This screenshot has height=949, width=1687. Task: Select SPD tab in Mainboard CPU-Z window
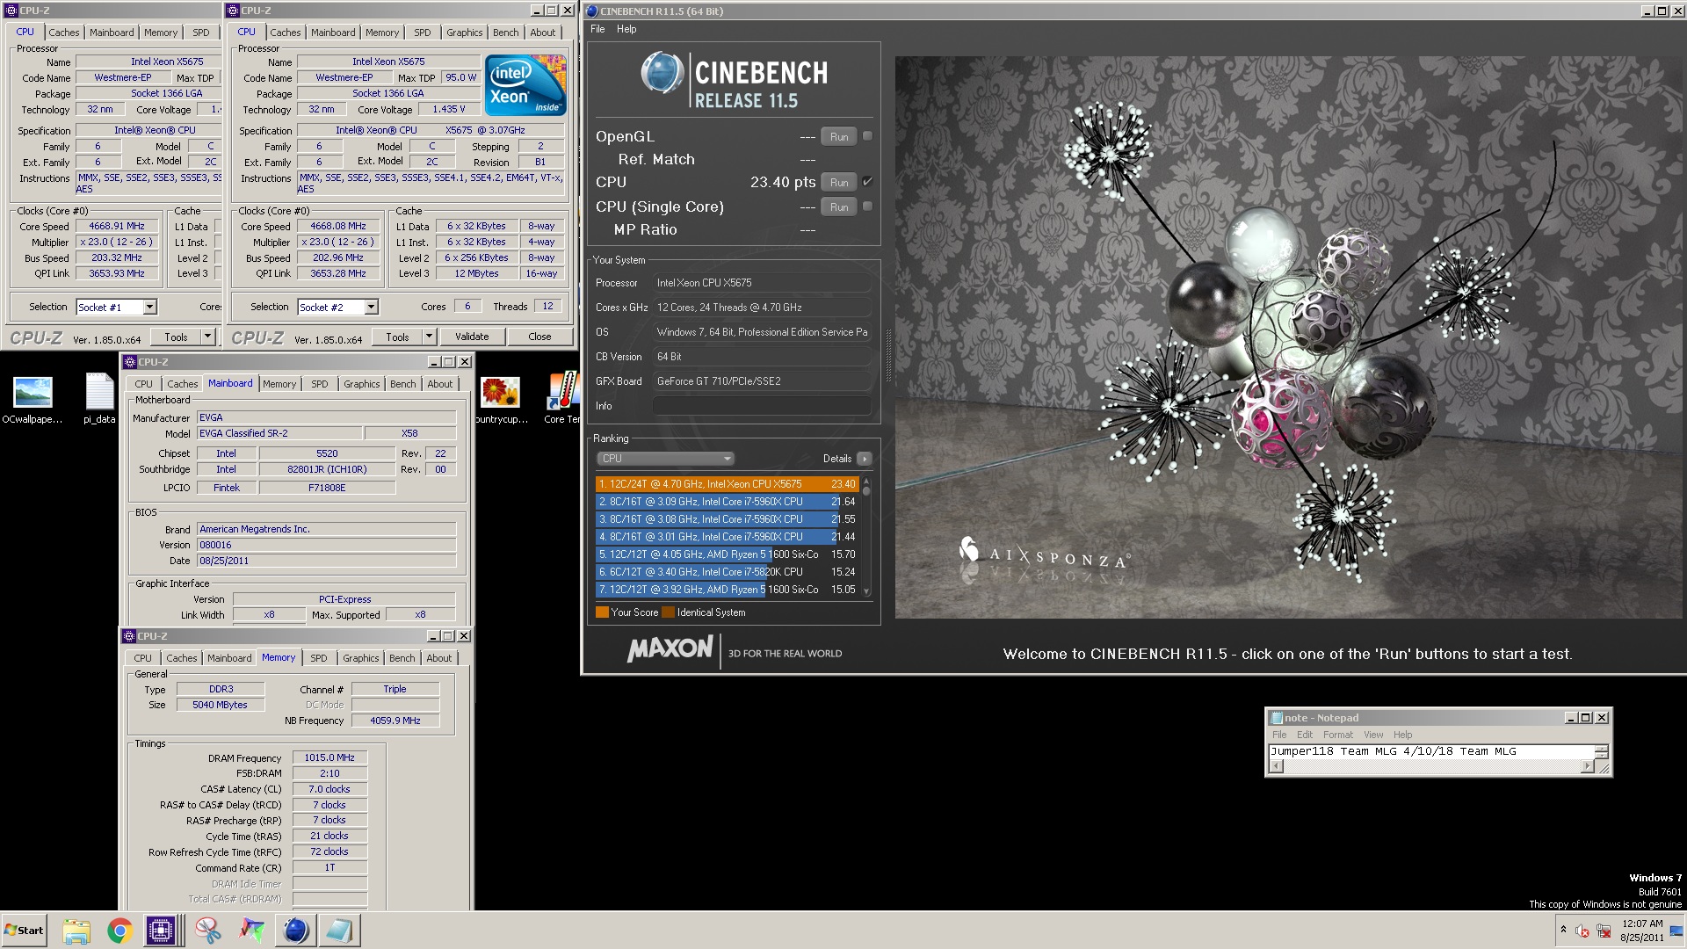point(320,384)
